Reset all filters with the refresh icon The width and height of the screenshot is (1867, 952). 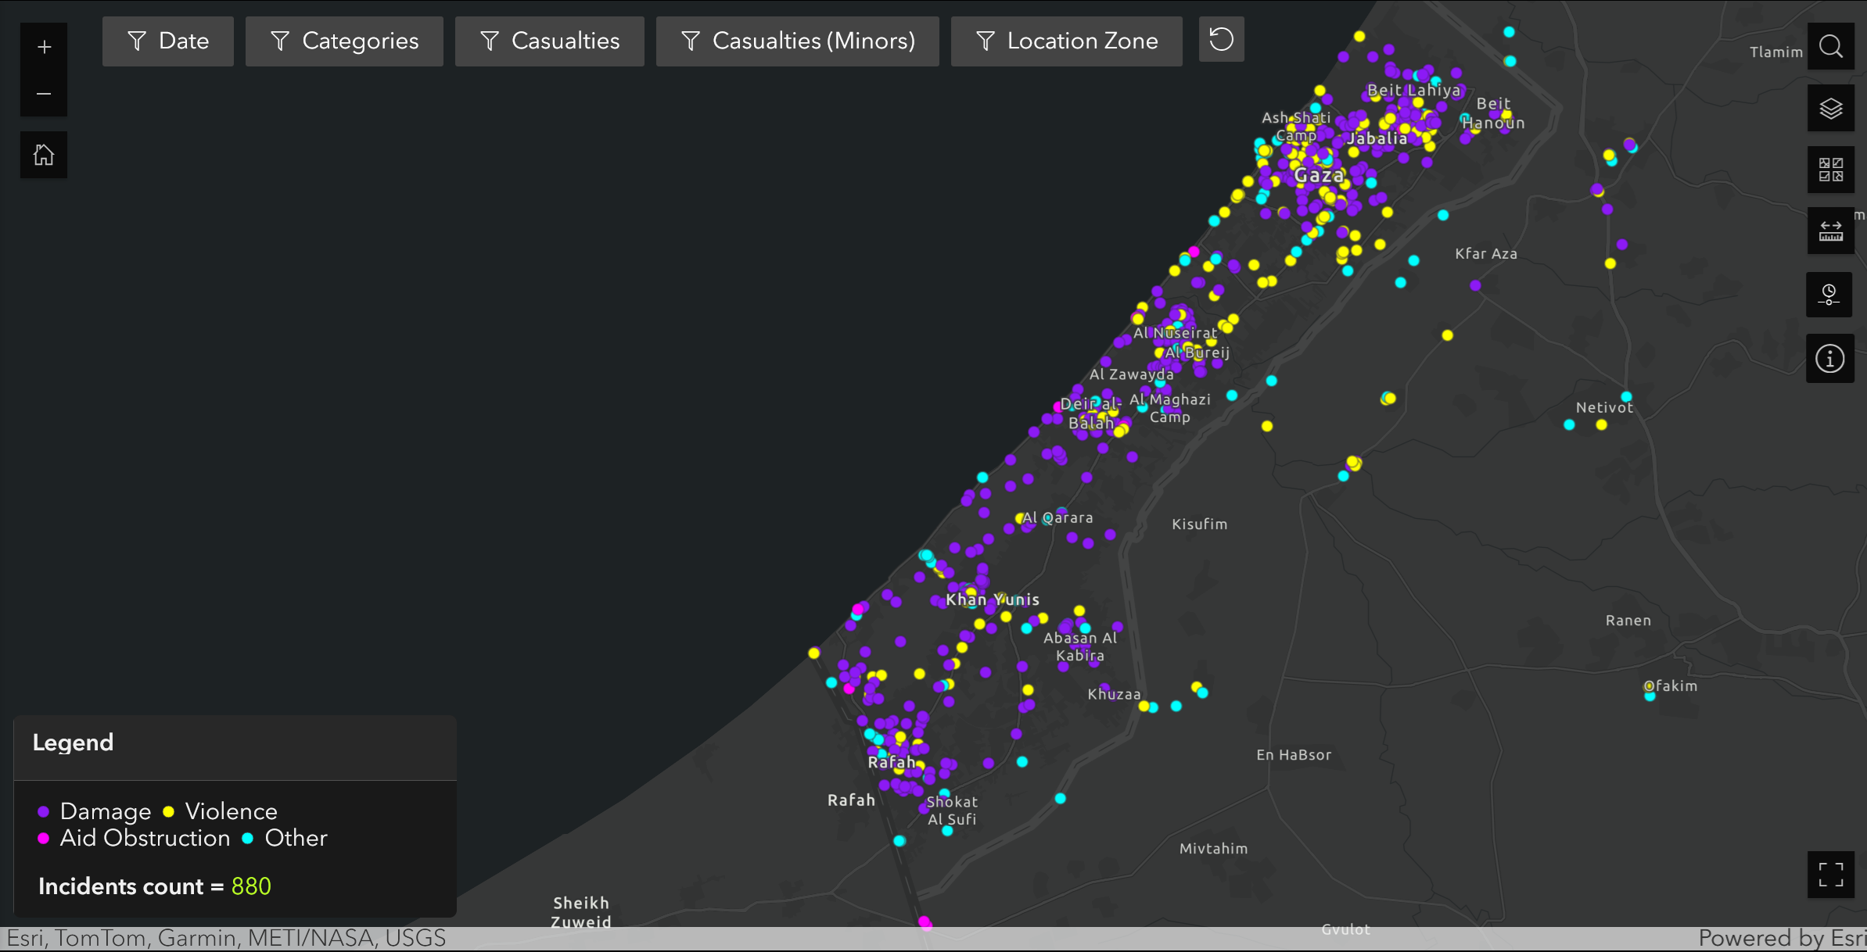coord(1221,40)
